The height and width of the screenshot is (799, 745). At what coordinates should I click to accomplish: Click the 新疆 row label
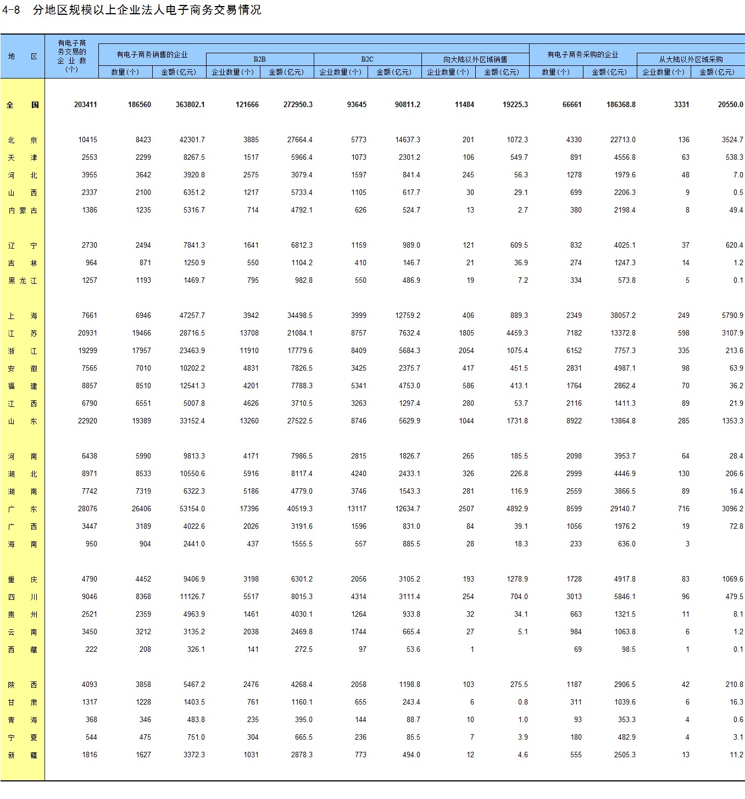[x=23, y=755]
